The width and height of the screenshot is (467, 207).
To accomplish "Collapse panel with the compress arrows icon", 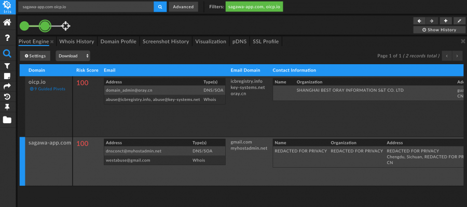I will 459,21.
